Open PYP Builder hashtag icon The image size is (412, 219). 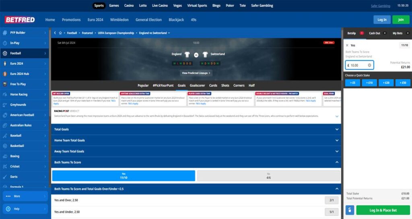point(5,33)
